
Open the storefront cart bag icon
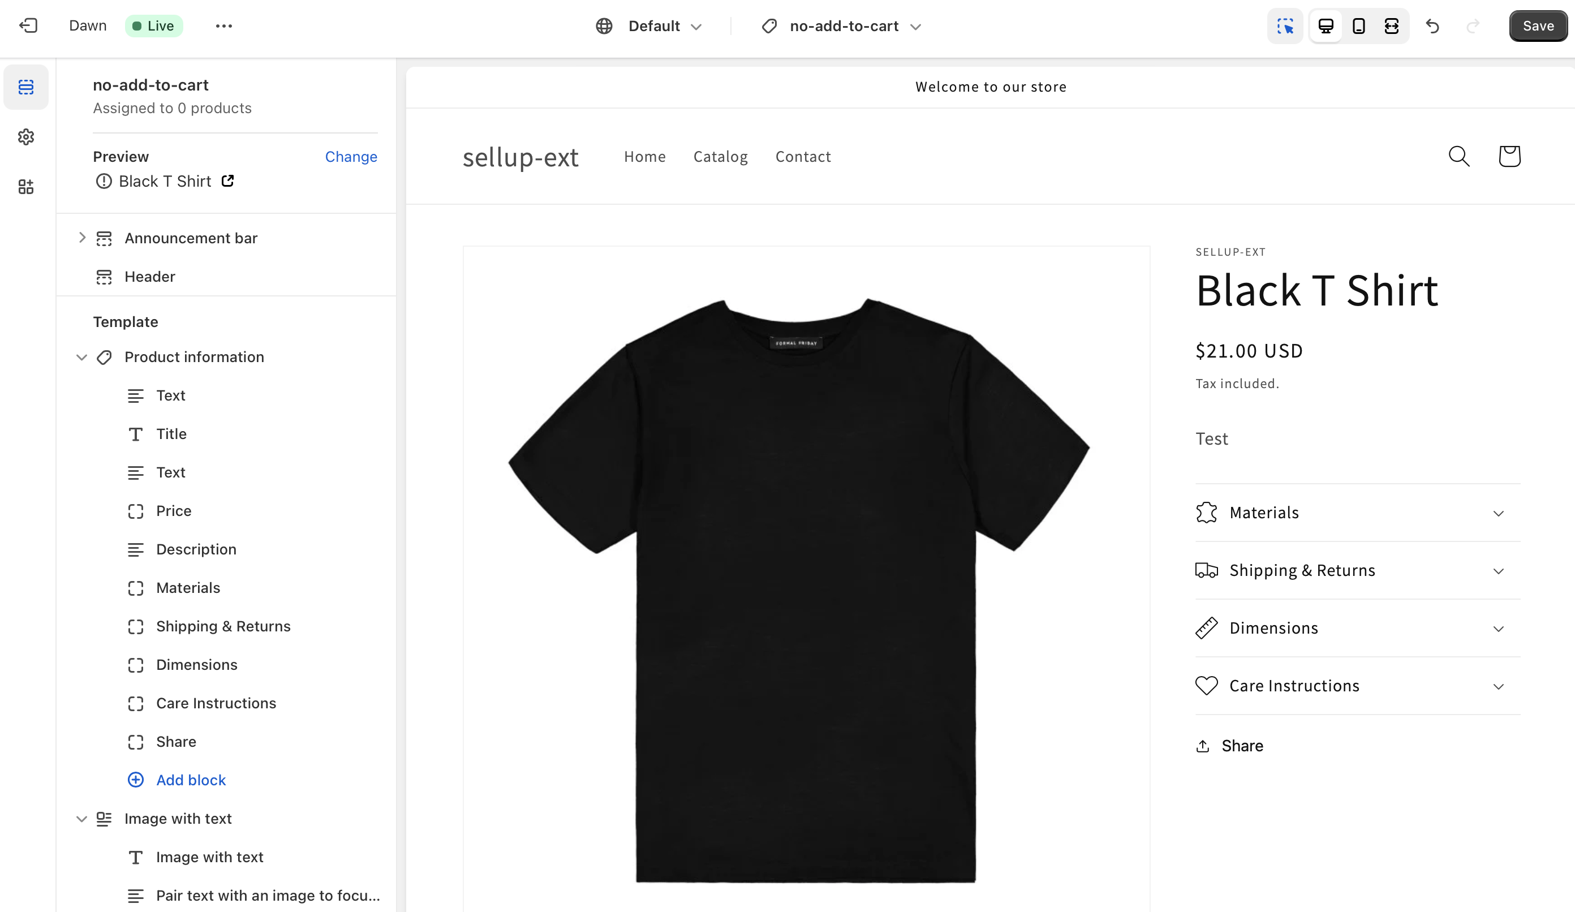pos(1509,156)
